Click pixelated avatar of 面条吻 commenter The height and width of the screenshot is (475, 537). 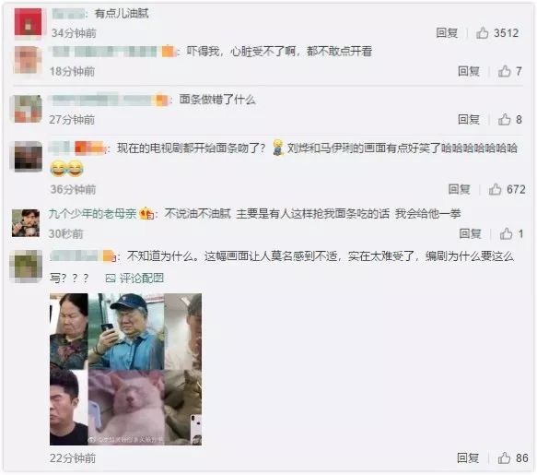tap(28, 156)
